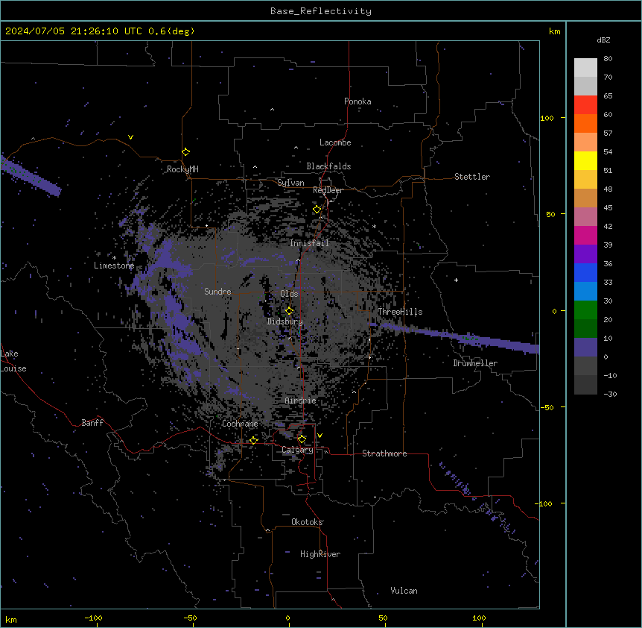The width and height of the screenshot is (642, 628).
Task: Click the white plus marker north of Drumheller
Action: (x=456, y=280)
